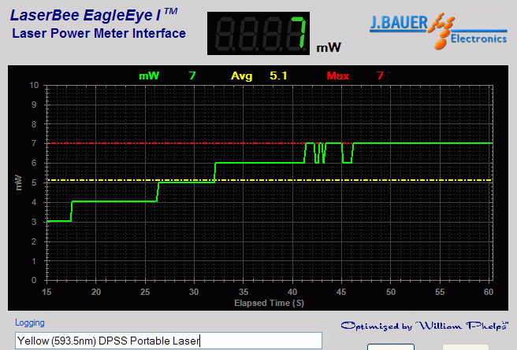Viewport: 517px width, 350px height.
Task: Click the J.BAUER Electronics logo
Action: (x=438, y=31)
